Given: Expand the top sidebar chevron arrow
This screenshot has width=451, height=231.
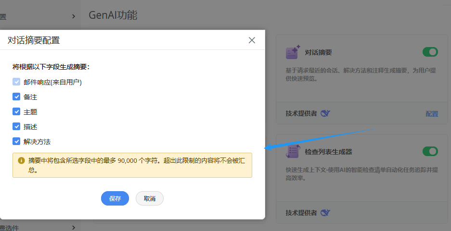Looking at the screenshot, I should tap(73, 16).
